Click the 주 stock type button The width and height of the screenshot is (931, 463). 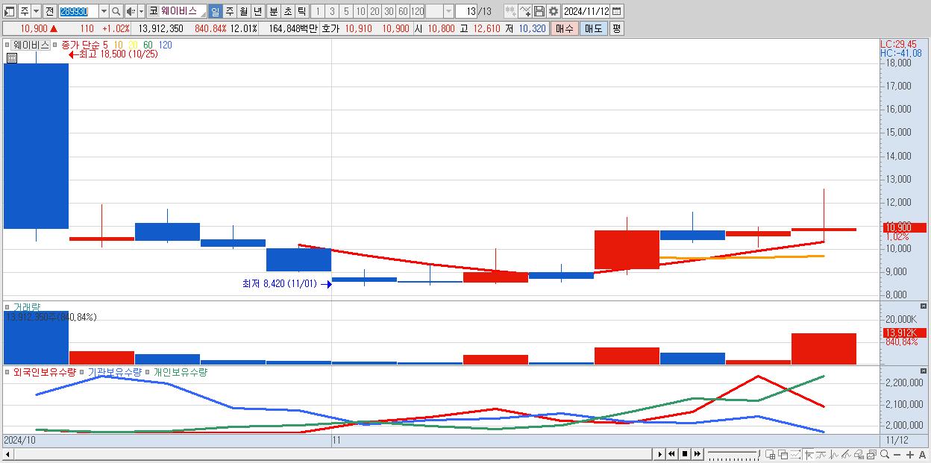[x=25, y=11]
